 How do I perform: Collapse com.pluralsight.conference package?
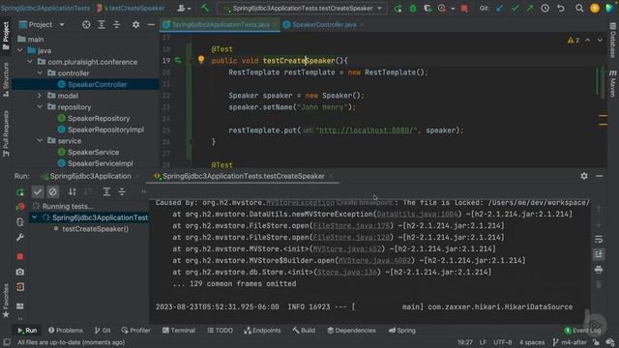point(30,62)
